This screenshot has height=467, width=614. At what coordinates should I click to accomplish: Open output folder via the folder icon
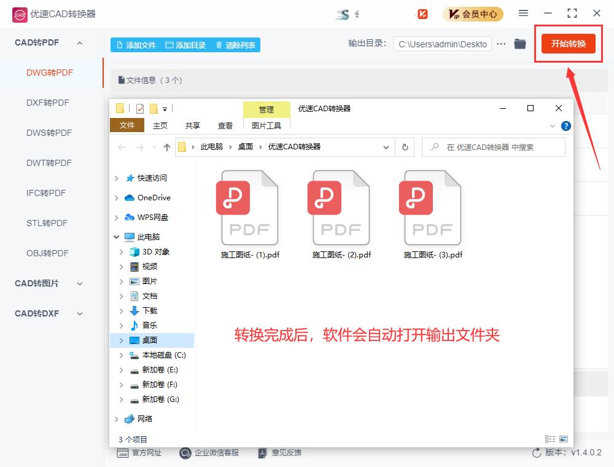[x=521, y=44]
